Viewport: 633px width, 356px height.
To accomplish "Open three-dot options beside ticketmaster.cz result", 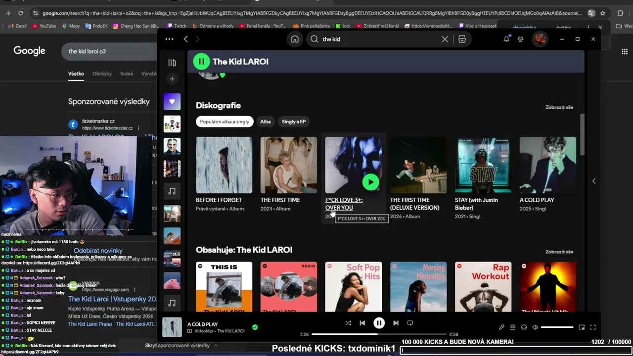I will (138, 128).
